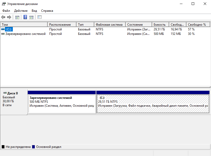211x156 pixels.
Task: Show or hide console tree icon
Action: [17, 17]
